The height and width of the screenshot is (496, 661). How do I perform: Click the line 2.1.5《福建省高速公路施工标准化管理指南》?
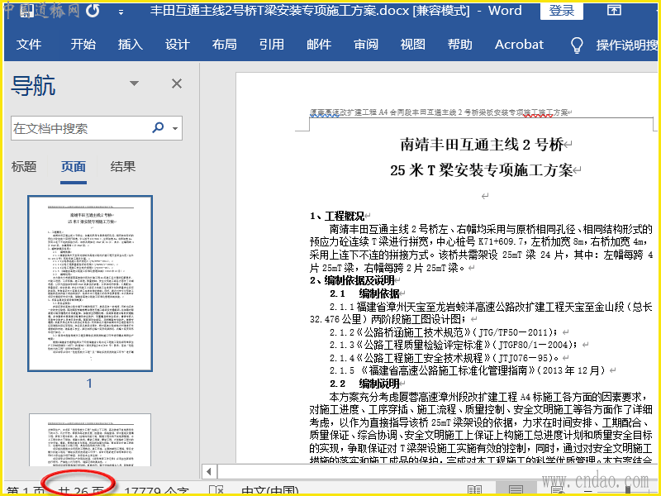click(x=468, y=370)
